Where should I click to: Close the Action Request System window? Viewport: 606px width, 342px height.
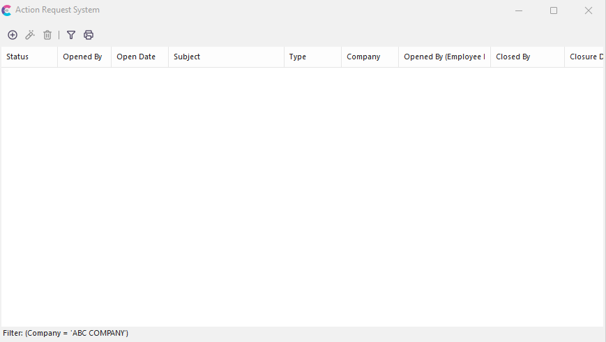589,10
